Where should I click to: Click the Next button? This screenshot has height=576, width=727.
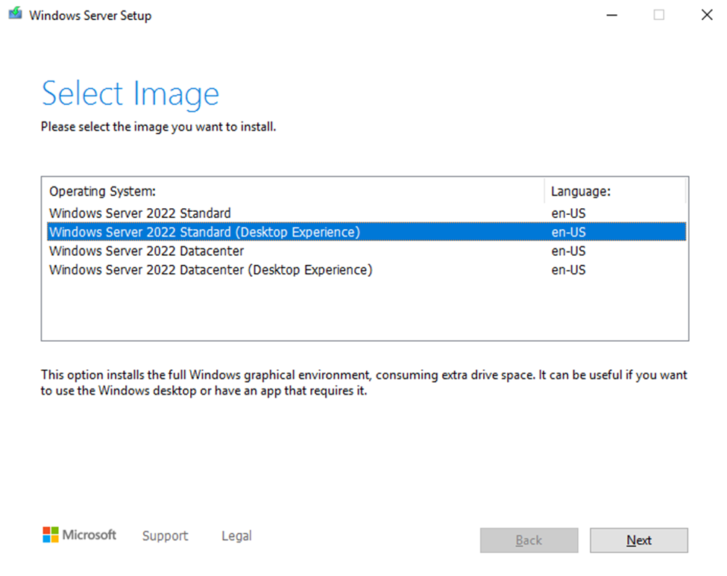point(639,540)
